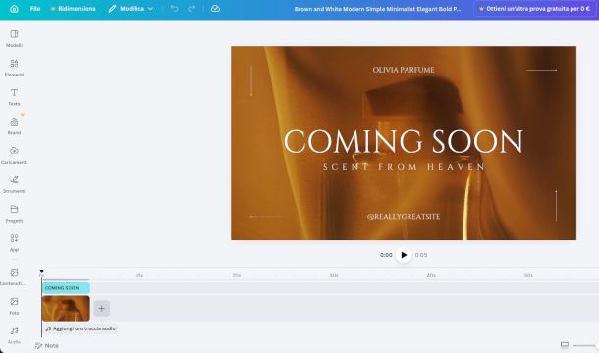Click the 30s mark on timeline ruler
Viewport: 599px width, 353px height.
pos(334,276)
